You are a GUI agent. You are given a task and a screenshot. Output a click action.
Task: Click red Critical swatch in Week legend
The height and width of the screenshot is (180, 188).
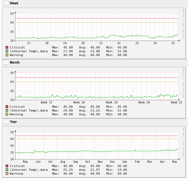[x=7, y=47]
